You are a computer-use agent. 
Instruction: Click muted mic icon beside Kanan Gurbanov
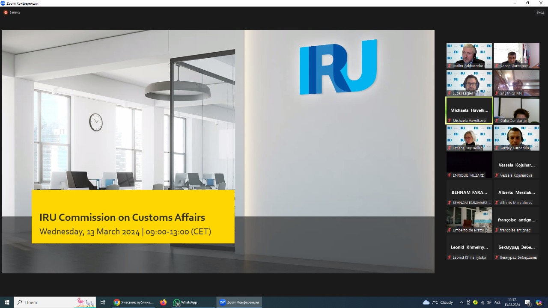pos(497,66)
